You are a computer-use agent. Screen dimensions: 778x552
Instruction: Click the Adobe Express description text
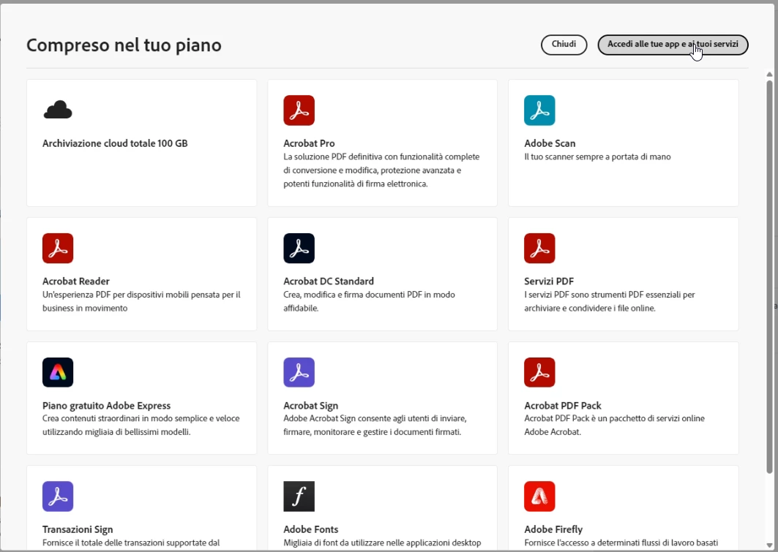click(x=141, y=425)
